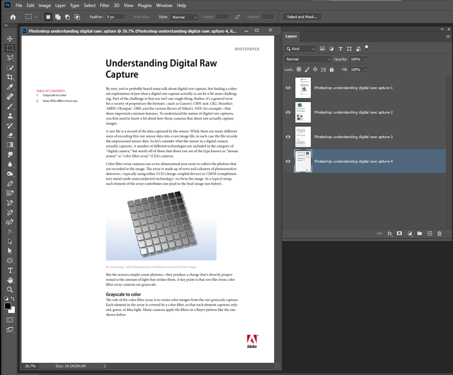Toggle visibility of 'rawc apture-3' layer

coord(288,137)
